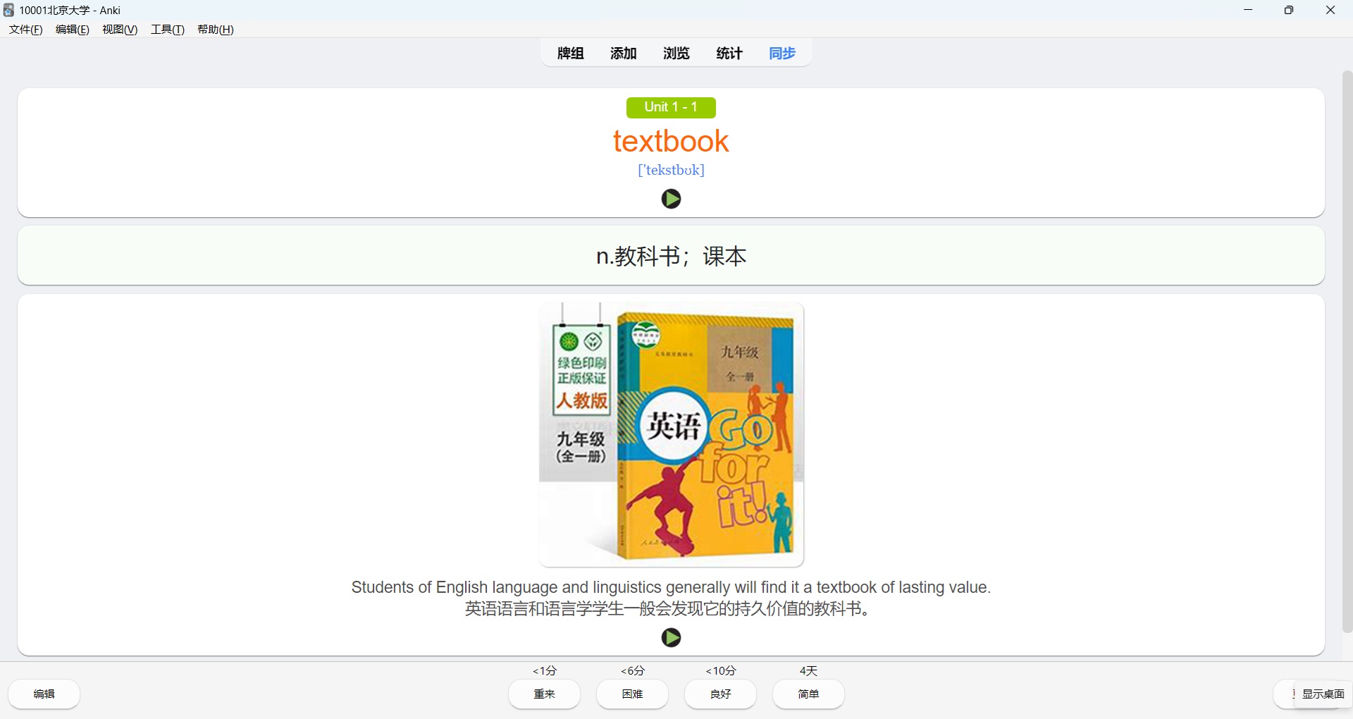Click the <1分 interval label
This screenshot has height=719, width=1353.
tap(545, 670)
